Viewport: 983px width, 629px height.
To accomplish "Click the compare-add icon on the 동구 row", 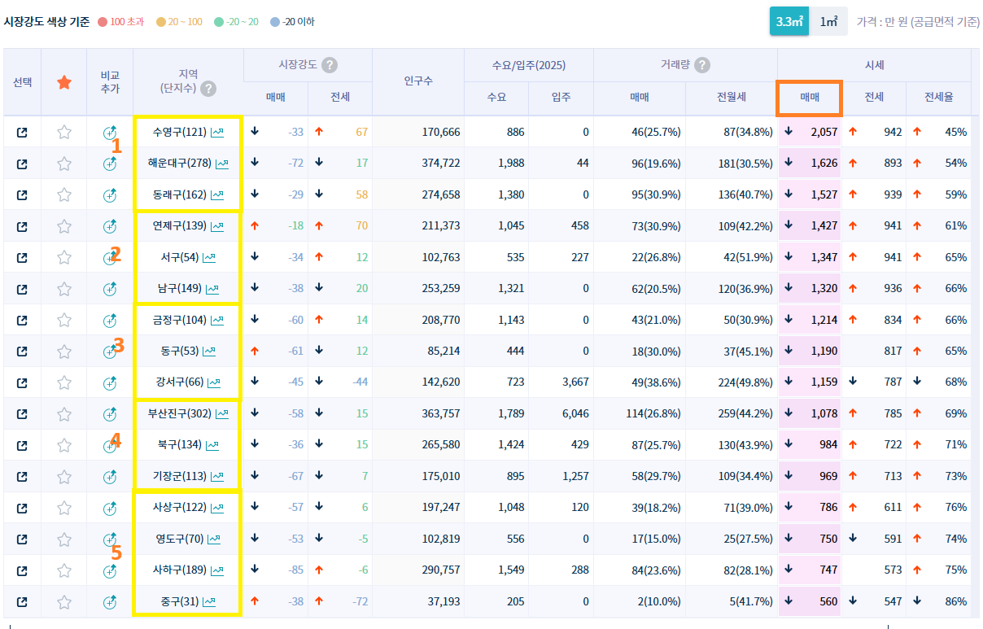I will pos(110,351).
